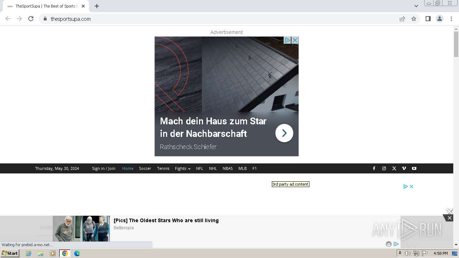Screen dimensions: 459x258
Task: Go back to previous page
Action: [x=8, y=19]
